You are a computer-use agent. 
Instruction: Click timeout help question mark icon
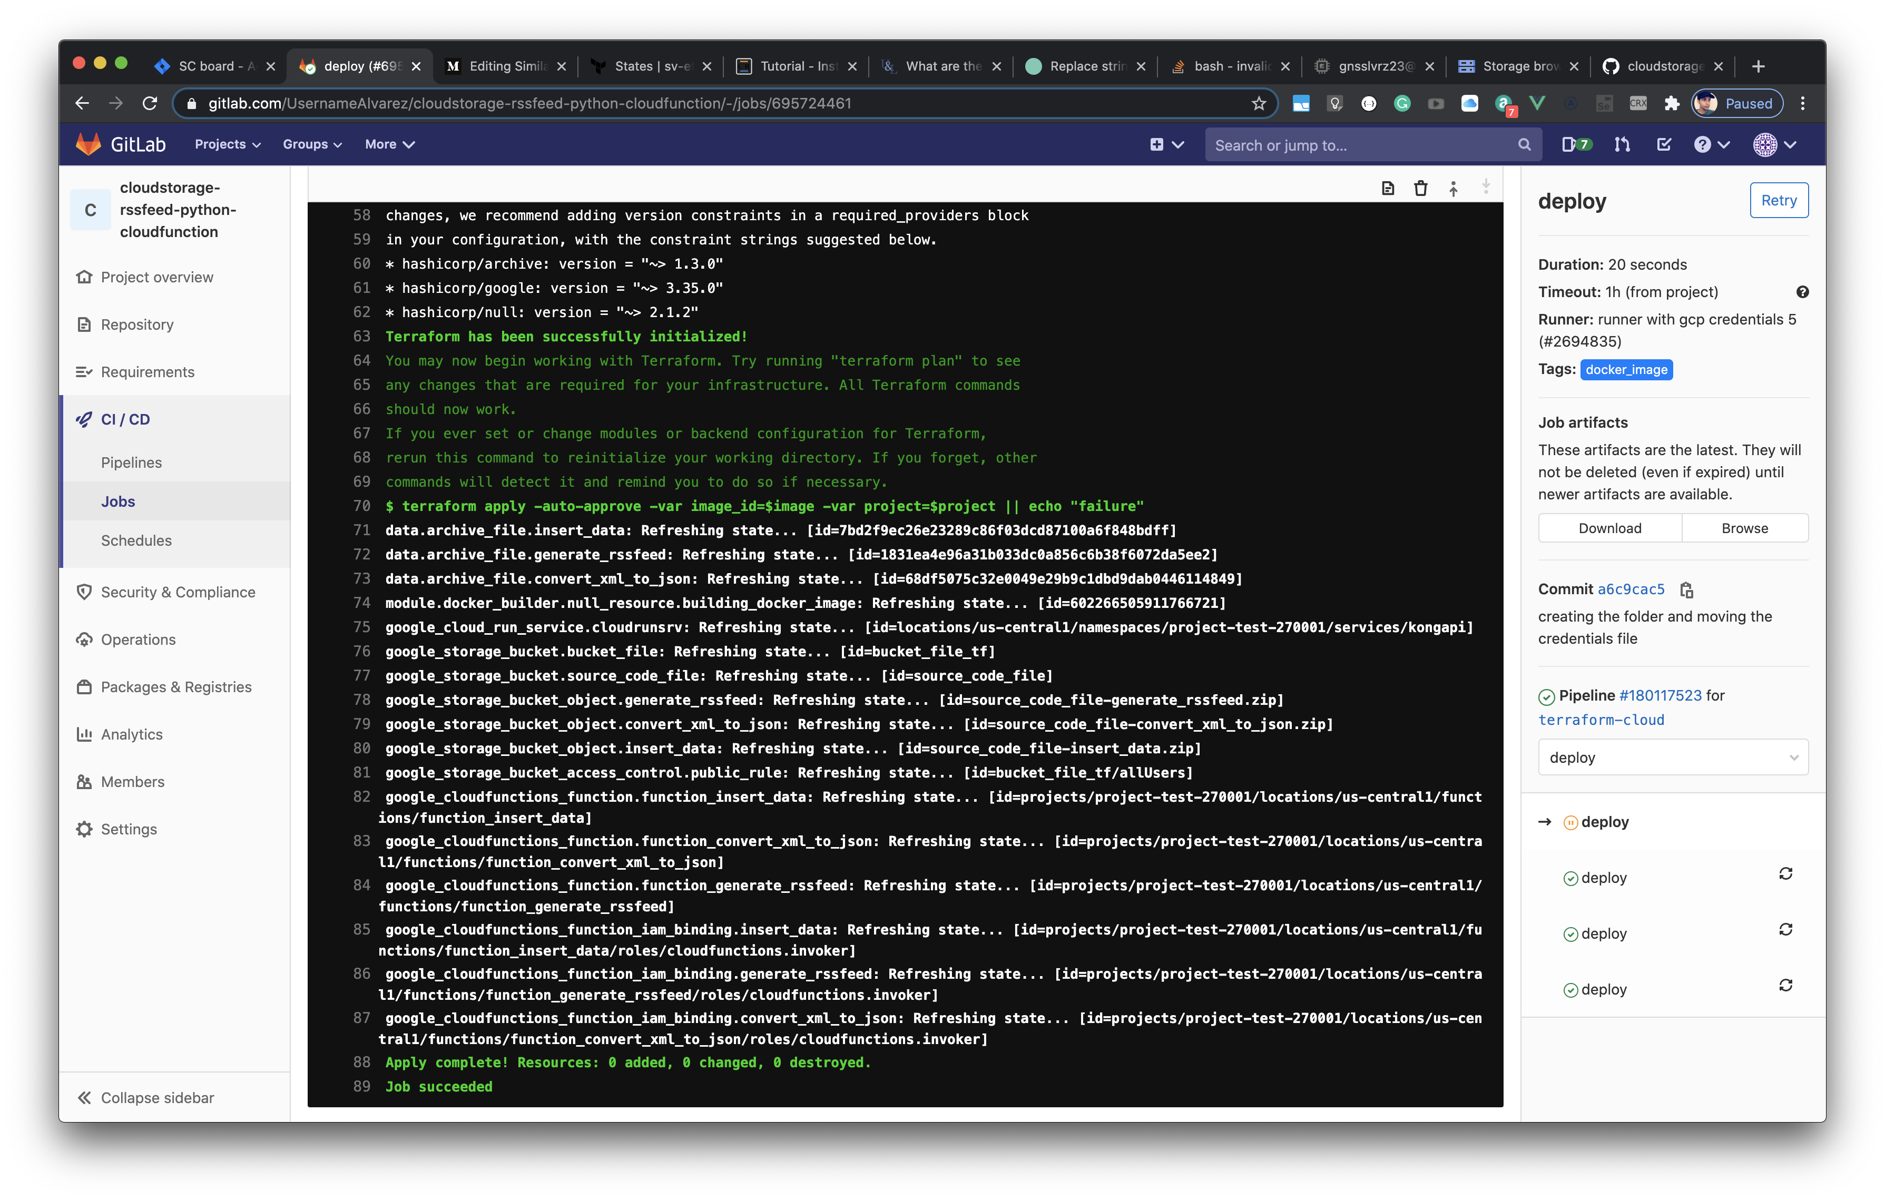point(1802,292)
